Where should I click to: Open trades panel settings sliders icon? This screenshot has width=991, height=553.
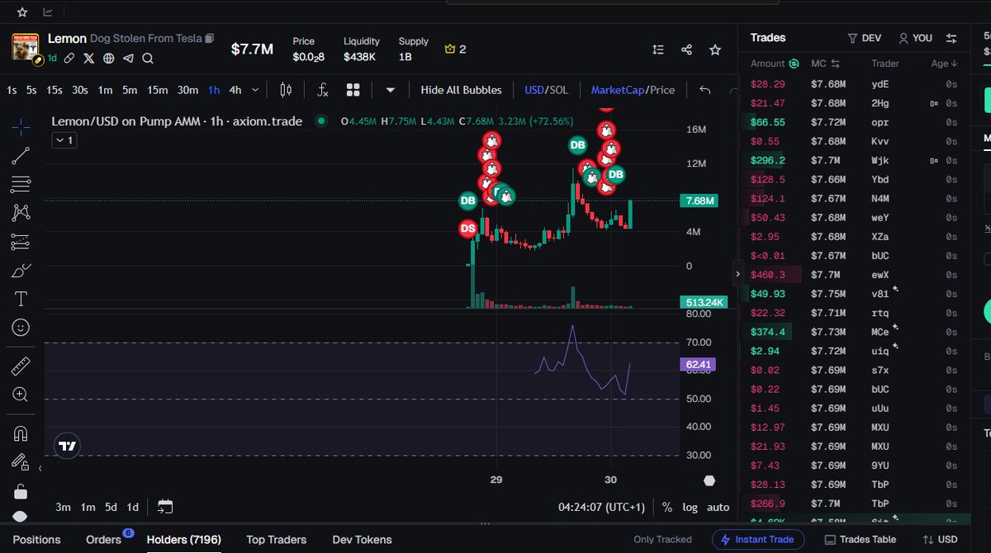(951, 38)
